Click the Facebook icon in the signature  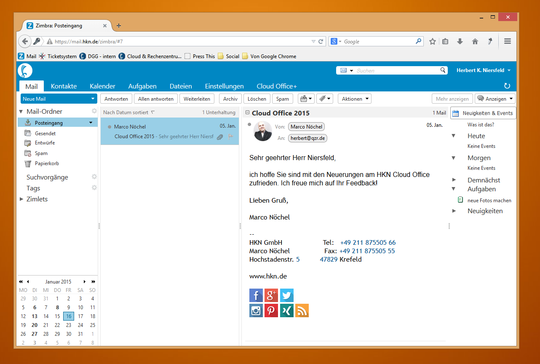(x=256, y=295)
